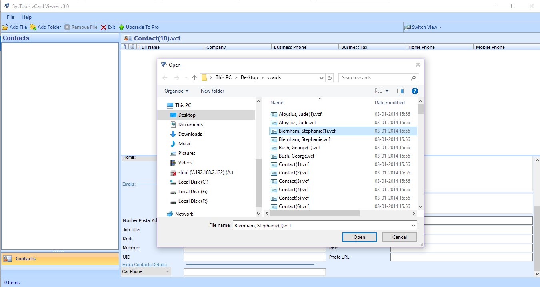The image size is (540, 287).
Task: Click the Add Folder toolbar icon
Action: click(33, 27)
